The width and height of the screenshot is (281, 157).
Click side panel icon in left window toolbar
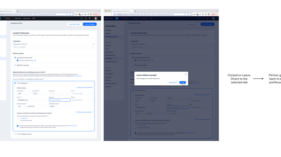point(88,14)
